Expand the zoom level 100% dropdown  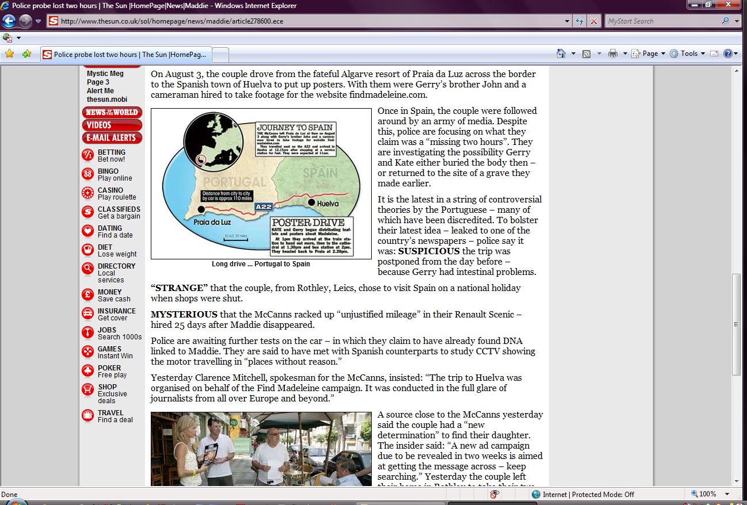click(726, 494)
